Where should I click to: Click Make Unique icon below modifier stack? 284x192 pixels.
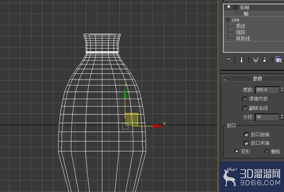[256, 60]
